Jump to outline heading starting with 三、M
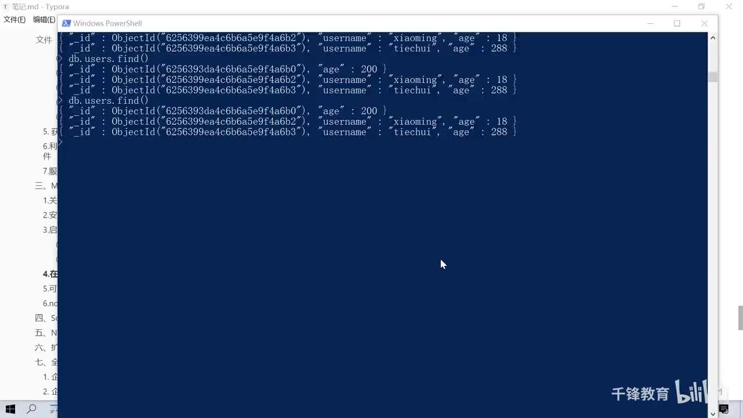 coord(46,186)
